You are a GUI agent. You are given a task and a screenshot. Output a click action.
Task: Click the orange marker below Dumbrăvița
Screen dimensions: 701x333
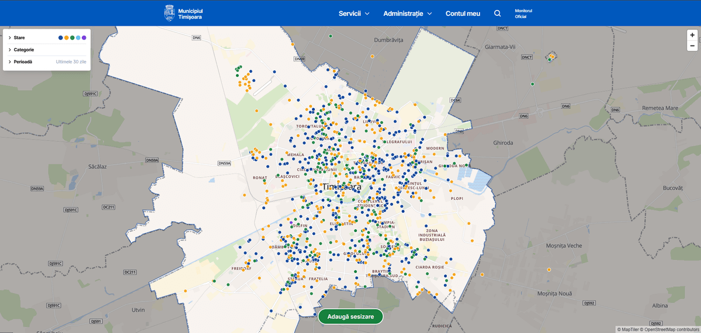(x=373, y=56)
